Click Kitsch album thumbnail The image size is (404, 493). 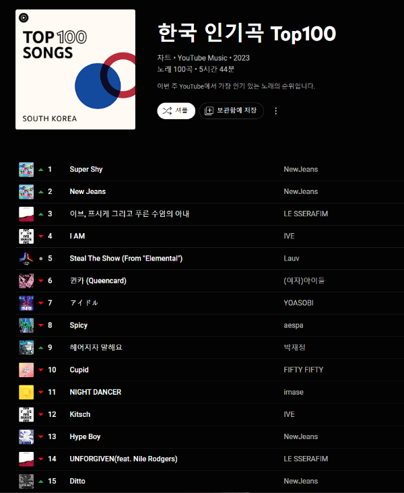pos(26,415)
